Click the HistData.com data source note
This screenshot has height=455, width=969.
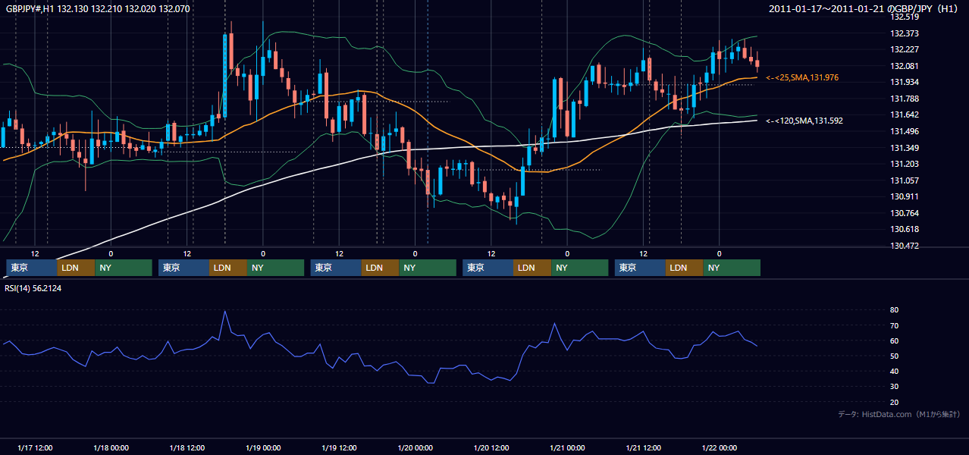coord(899,414)
